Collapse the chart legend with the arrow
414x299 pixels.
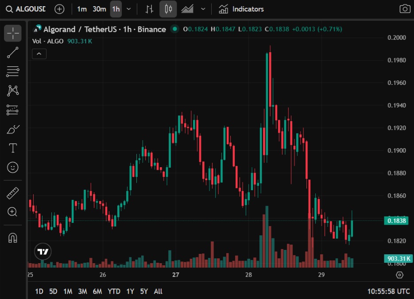pos(39,54)
